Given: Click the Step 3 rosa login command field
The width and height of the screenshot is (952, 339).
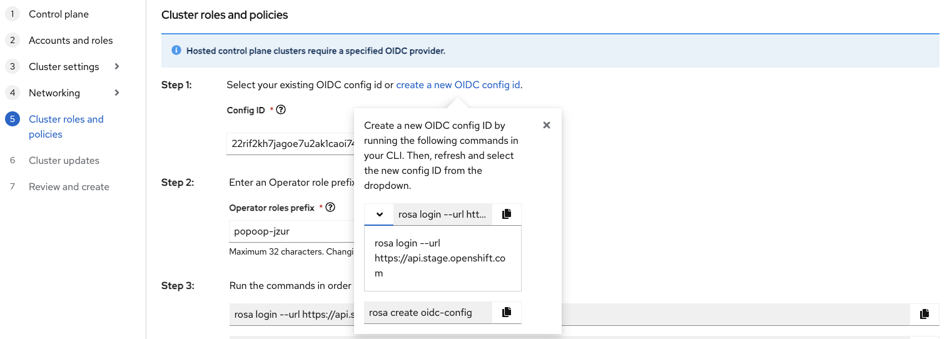Looking at the screenshot, I should pos(570,314).
